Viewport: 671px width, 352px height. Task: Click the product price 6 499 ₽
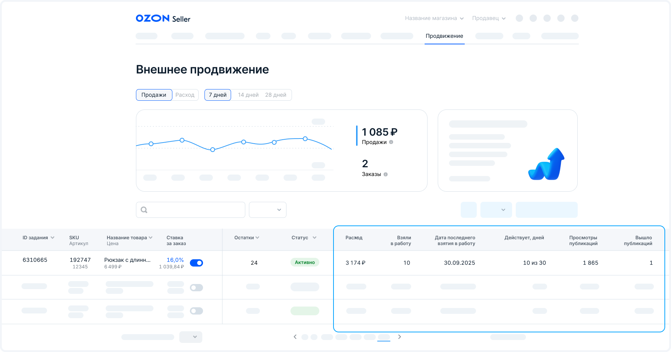(x=113, y=267)
